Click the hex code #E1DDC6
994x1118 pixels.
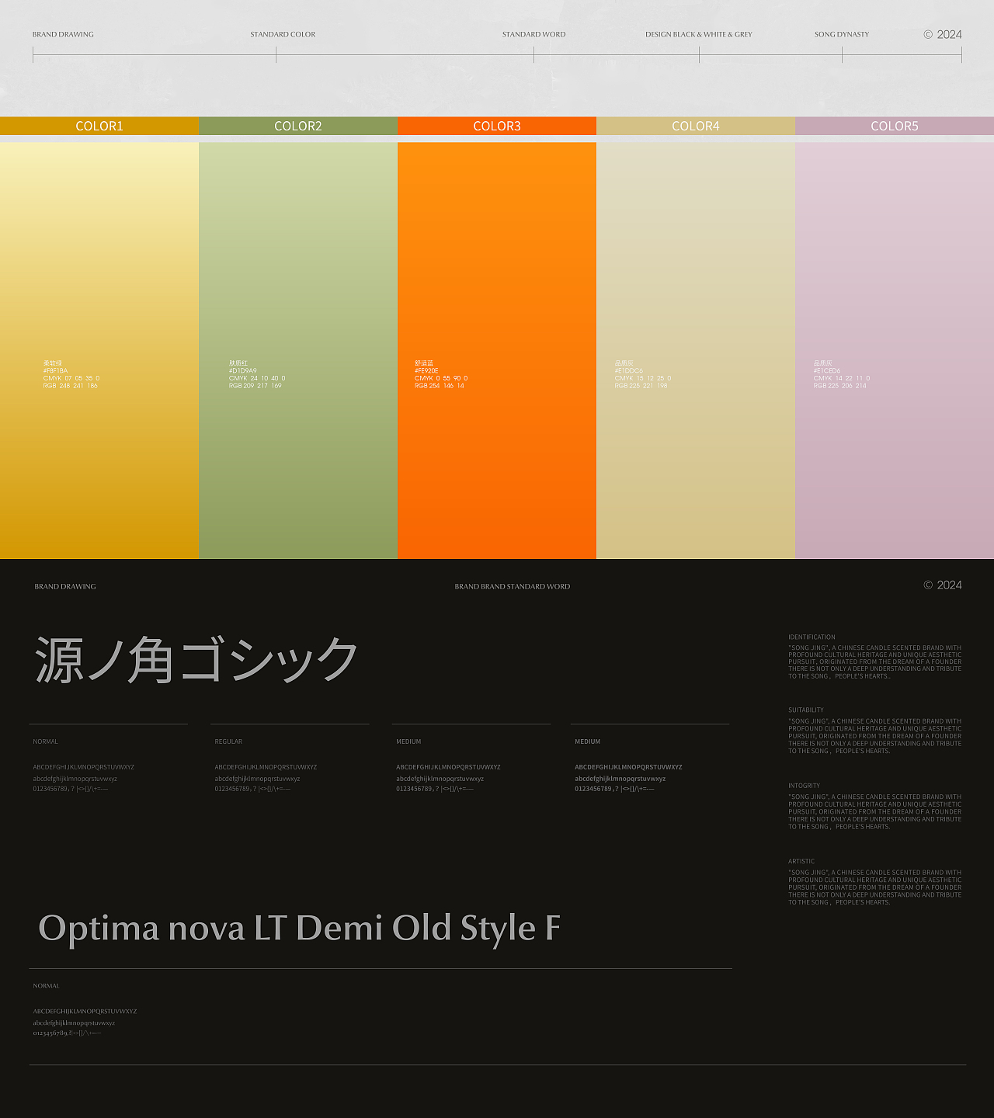pyautogui.click(x=629, y=371)
